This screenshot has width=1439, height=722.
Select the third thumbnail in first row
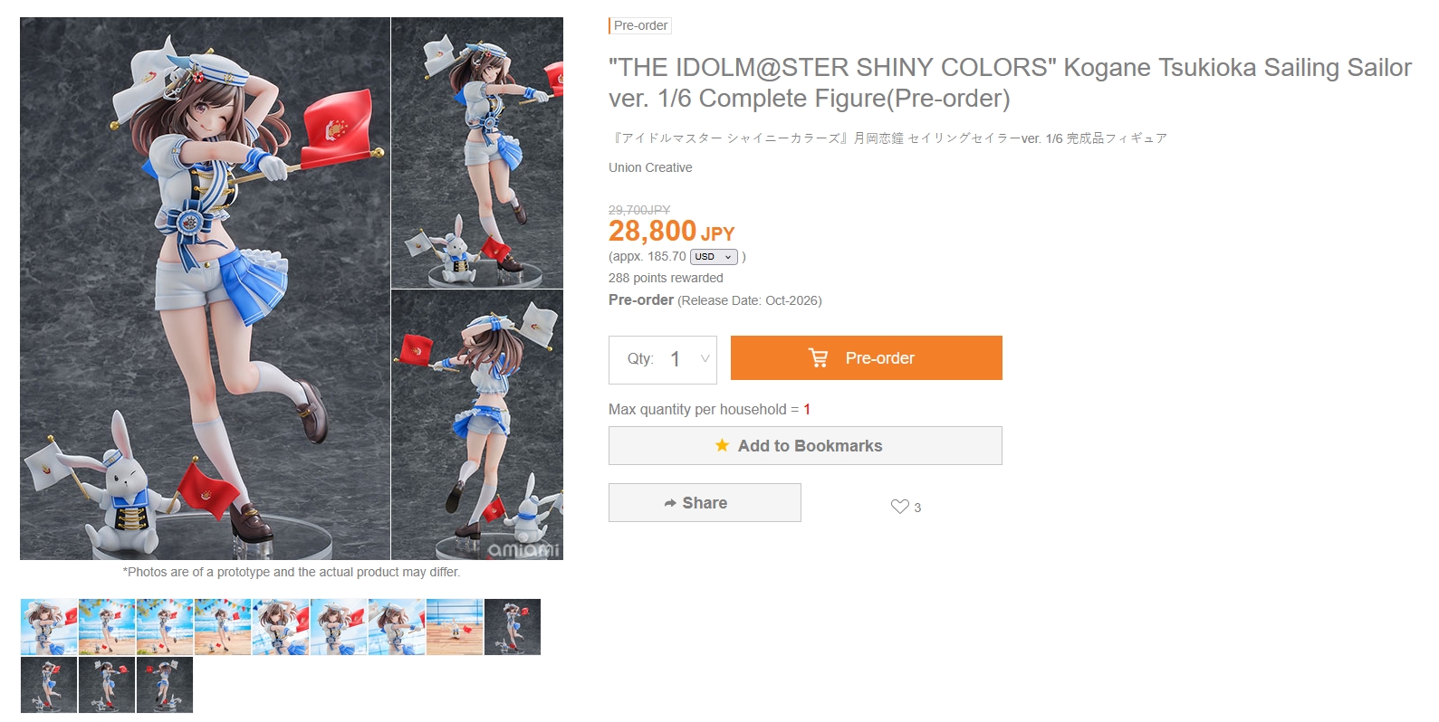(x=165, y=627)
